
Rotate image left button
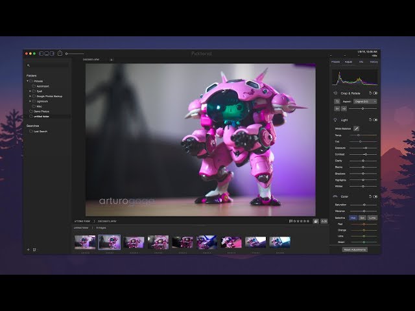click(337, 109)
